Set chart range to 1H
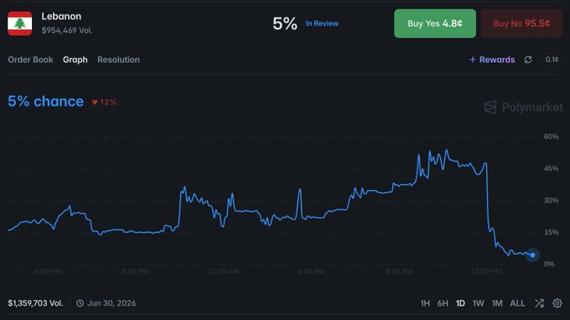 point(425,303)
